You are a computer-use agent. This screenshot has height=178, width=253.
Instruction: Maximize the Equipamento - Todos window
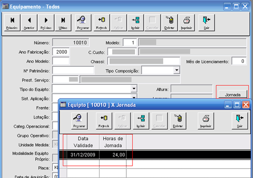pos(236,6)
